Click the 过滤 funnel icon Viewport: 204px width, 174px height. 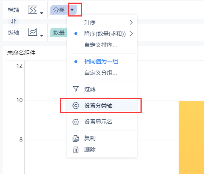tap(76, 89)
